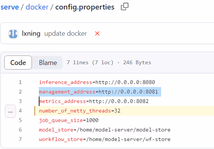
Task: Click the number_of_netty_threads key
Action: (75, 111)
